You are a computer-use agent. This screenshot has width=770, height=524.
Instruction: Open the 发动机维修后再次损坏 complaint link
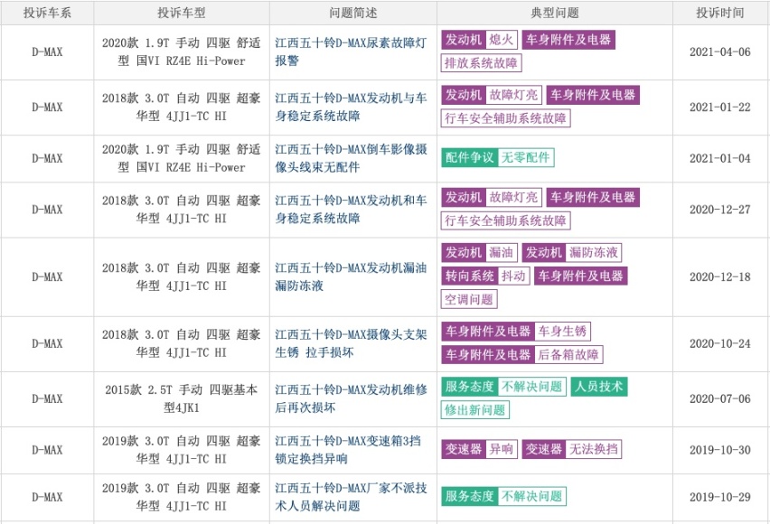(x=351, y=398)
